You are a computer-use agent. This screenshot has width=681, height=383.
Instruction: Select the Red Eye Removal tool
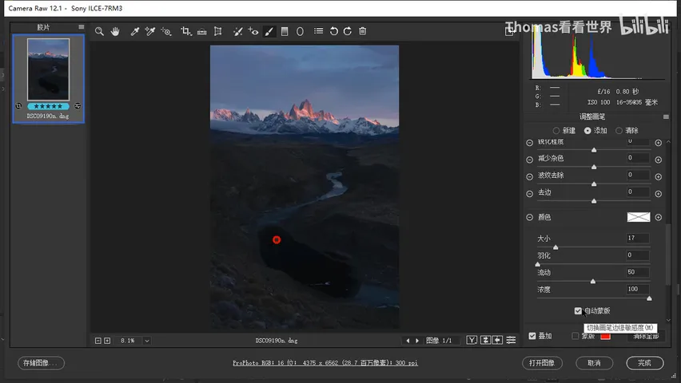point(253,31)
